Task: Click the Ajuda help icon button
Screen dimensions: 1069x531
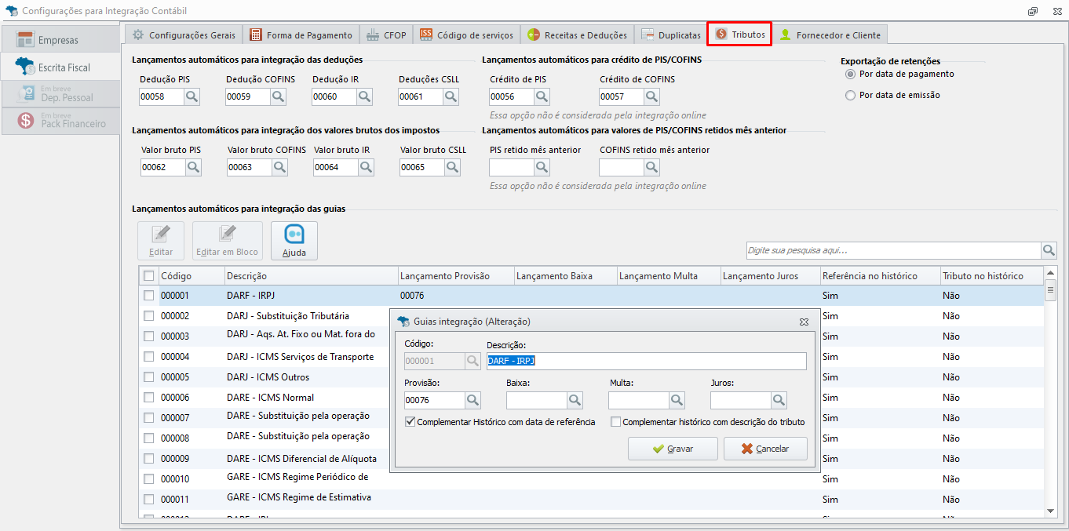Action: pos(294,241)
